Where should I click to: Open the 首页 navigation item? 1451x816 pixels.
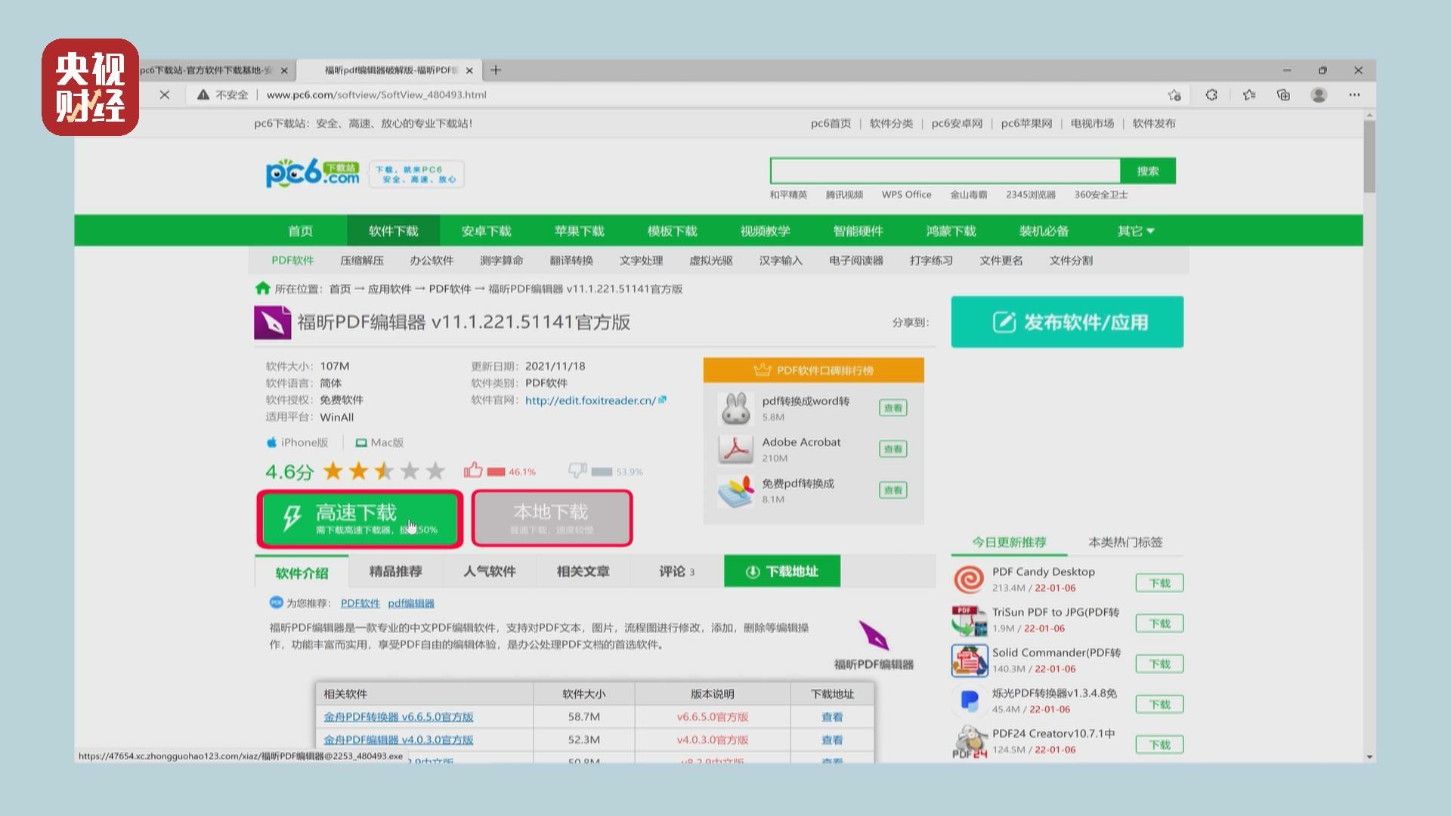tap(300, 231)
